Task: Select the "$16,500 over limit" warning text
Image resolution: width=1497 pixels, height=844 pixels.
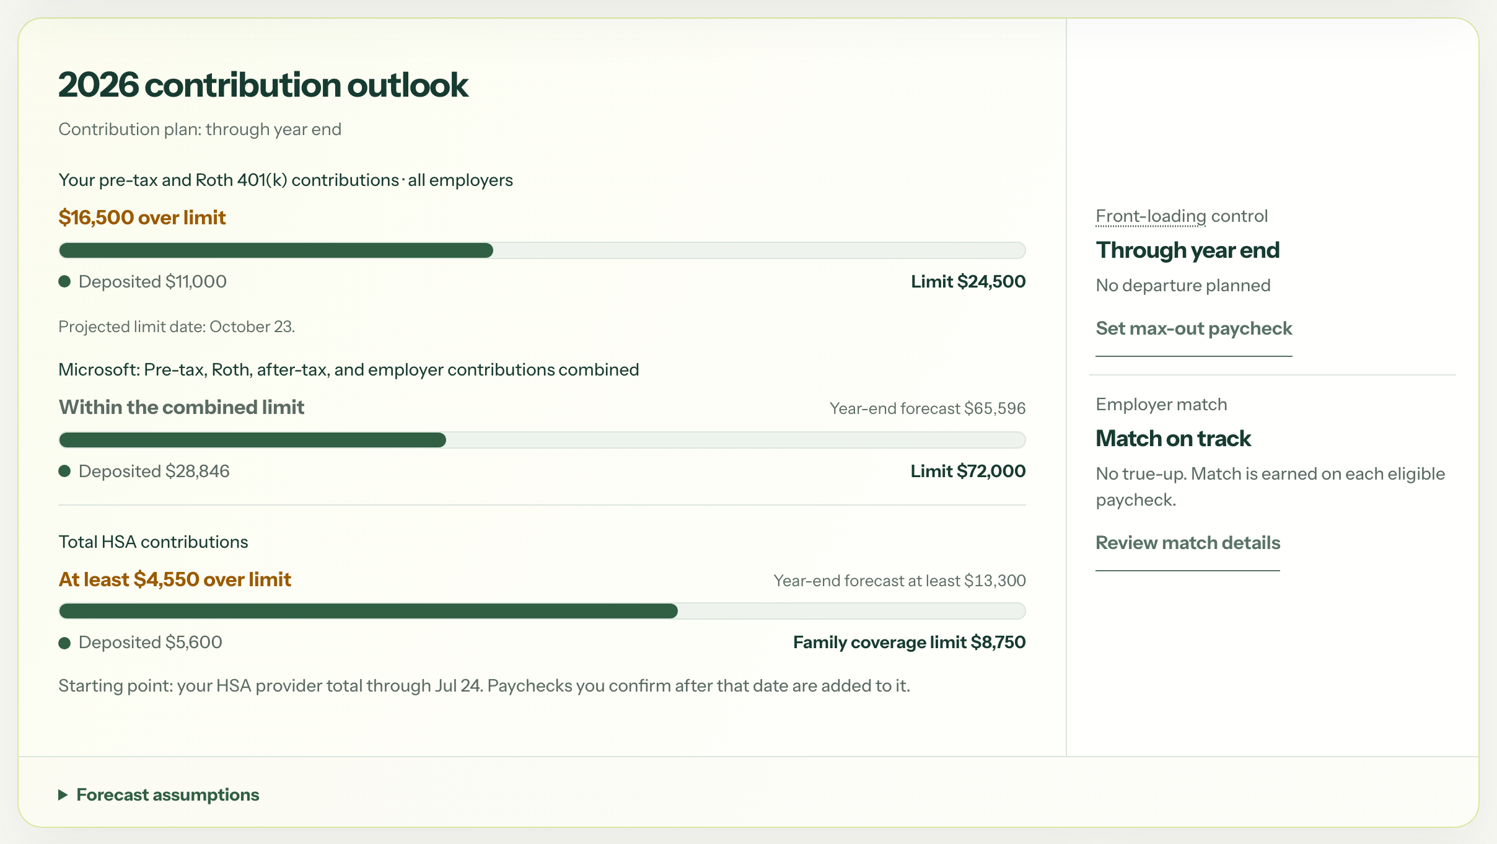Action: (142, 218)
